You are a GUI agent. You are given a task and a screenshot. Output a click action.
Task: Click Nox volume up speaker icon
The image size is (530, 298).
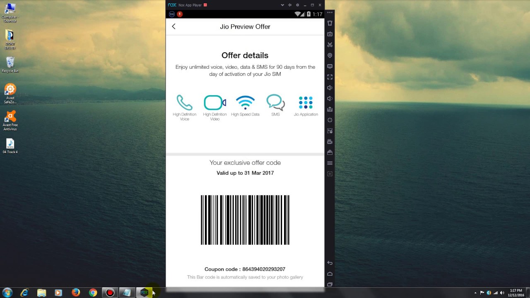click(330, 88)
